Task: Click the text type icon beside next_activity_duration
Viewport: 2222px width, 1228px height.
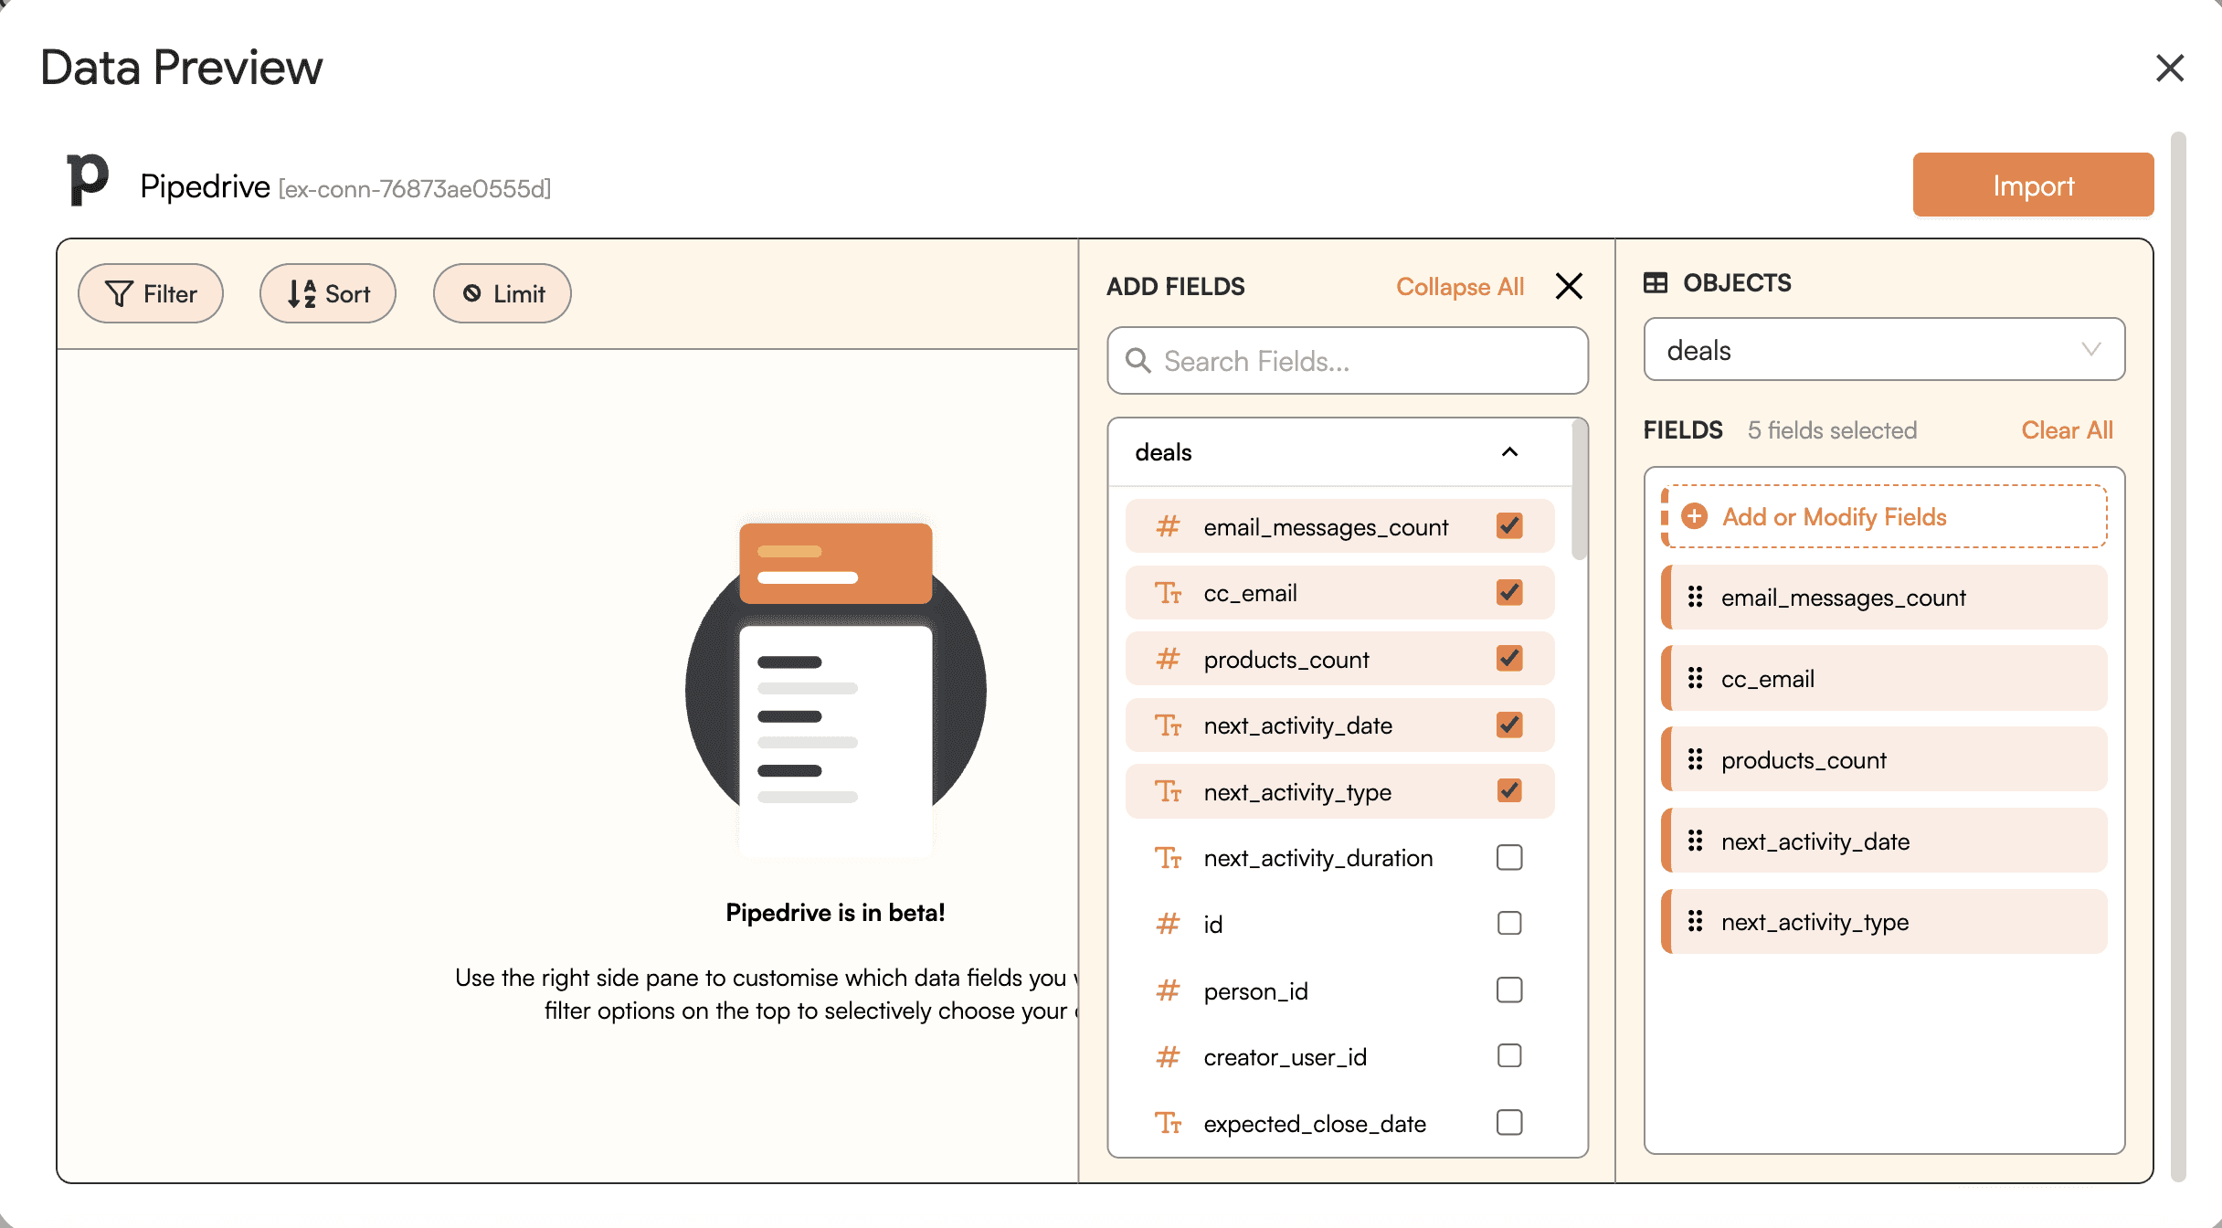Action: (x=1168, y=858)
